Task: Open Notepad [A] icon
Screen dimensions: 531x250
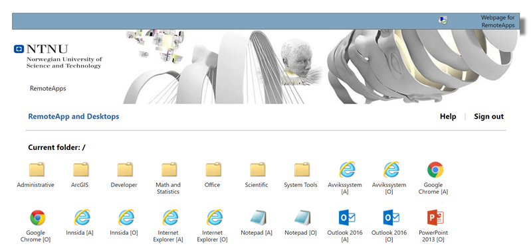Action: pyautogui.click(x=259, y=218)
